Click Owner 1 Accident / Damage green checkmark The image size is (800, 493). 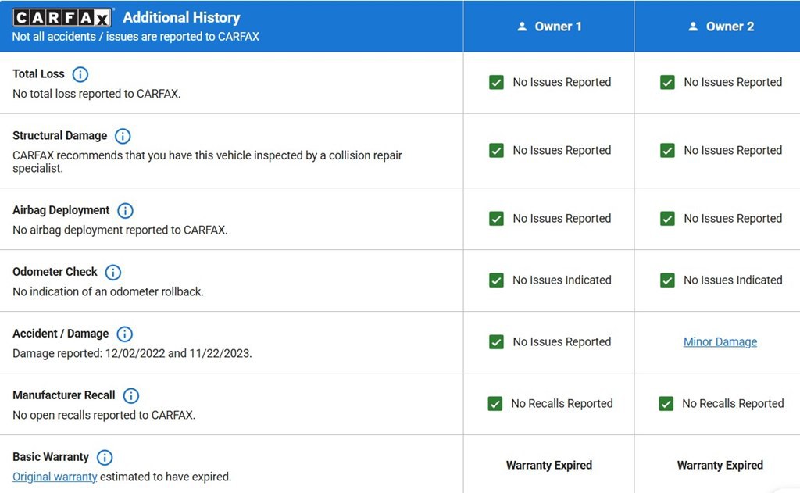tap(496, 341)
